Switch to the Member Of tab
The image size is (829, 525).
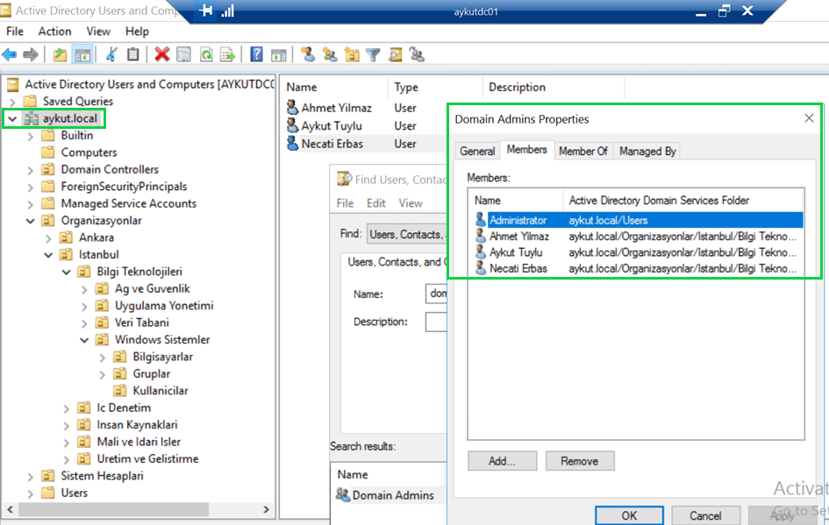[582, 151]
